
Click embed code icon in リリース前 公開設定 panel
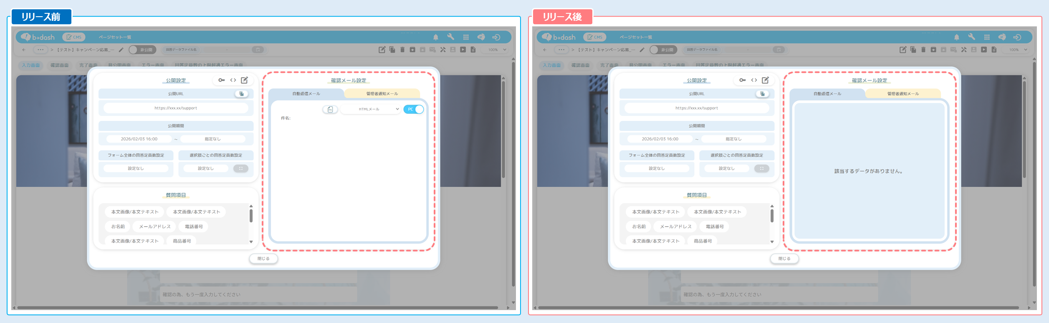233,80
